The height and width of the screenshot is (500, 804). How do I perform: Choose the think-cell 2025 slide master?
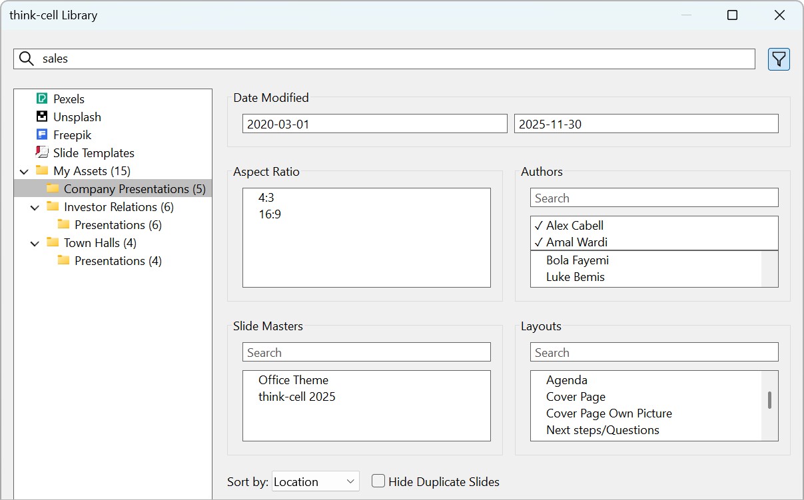click(297, 397)
